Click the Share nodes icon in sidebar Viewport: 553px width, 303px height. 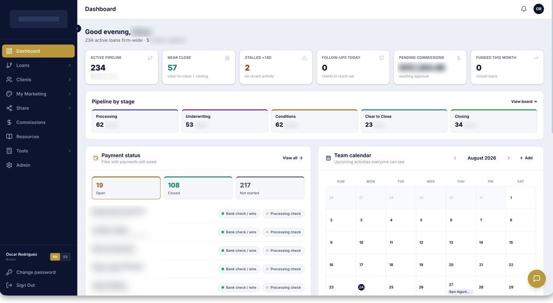(x=9, y=108)
